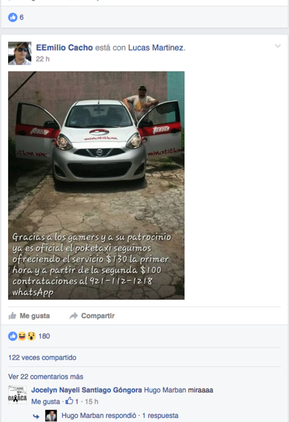Click the Compartir button text
This screenshot has height=422, width=289.
(98, 316)
